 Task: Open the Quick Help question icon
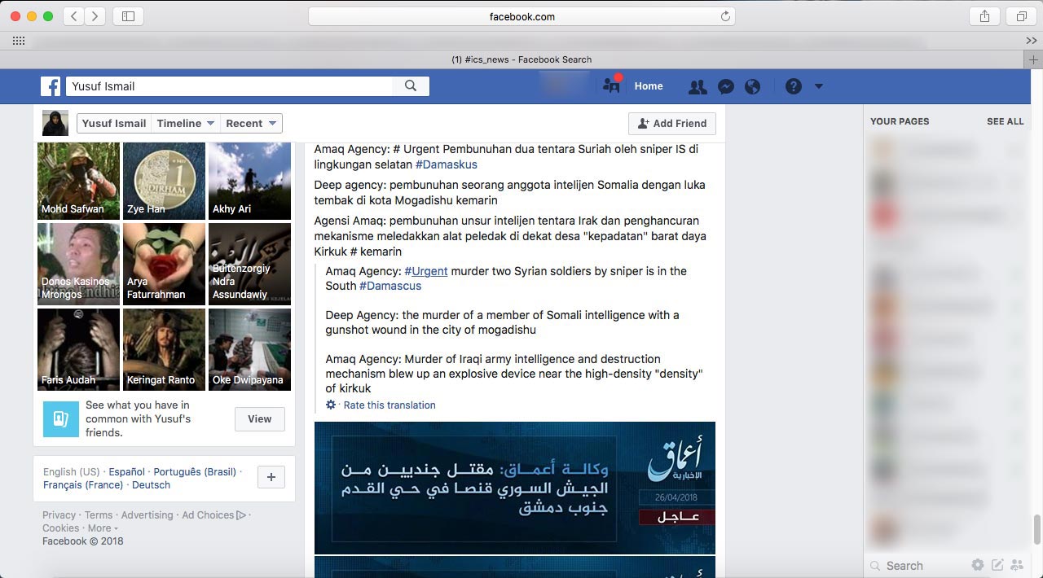pyautogui.click(x=793, y=86)
